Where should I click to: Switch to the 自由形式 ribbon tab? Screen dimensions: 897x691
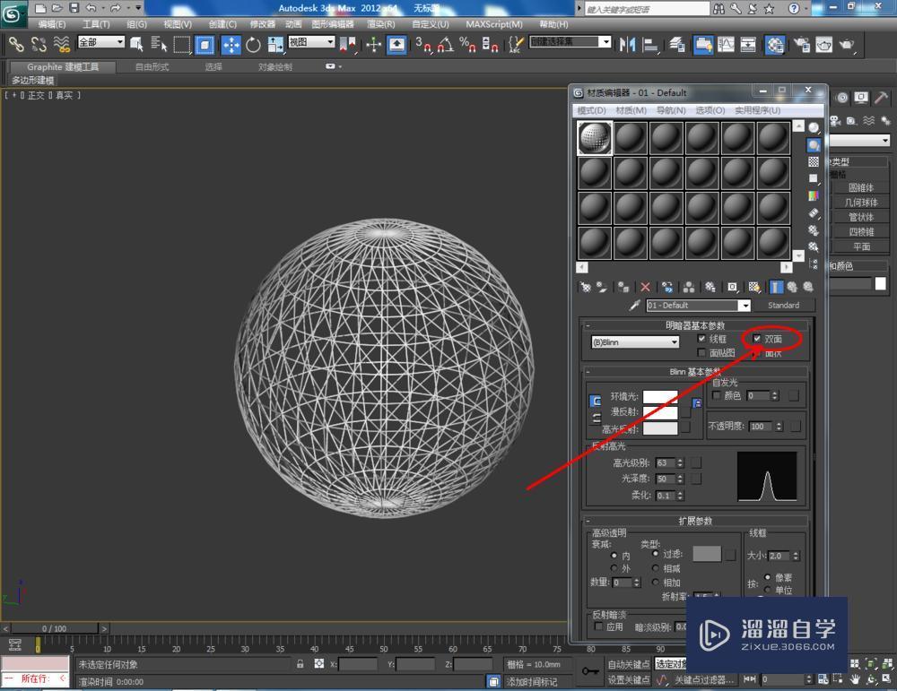(x=152, y=65)
